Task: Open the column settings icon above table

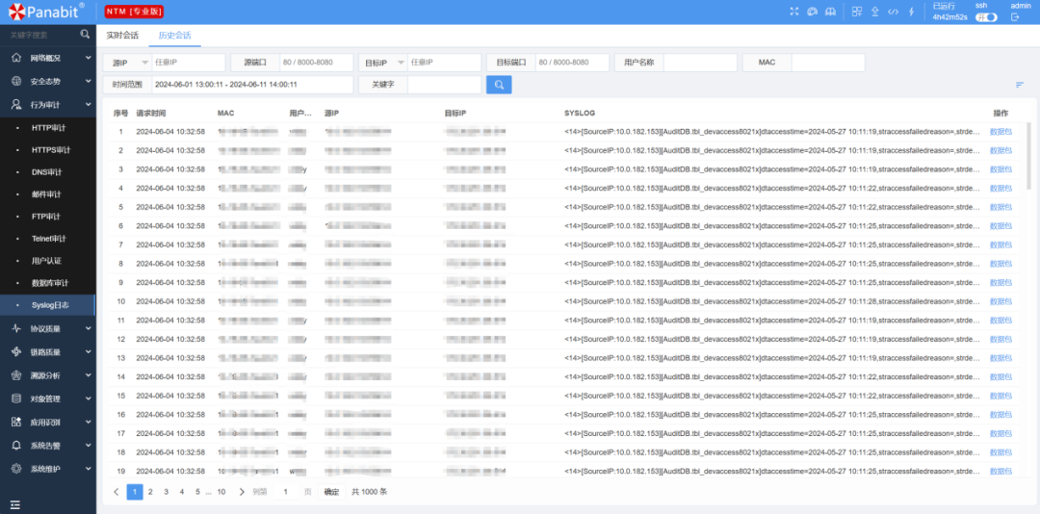Action: [1020, 85]
